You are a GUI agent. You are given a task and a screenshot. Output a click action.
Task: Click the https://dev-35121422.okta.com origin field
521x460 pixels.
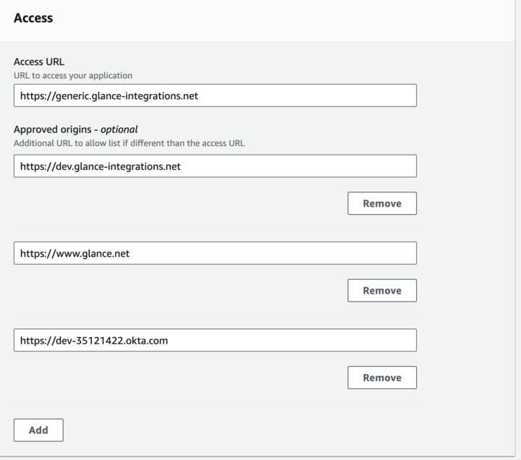(x=215, y=340)
